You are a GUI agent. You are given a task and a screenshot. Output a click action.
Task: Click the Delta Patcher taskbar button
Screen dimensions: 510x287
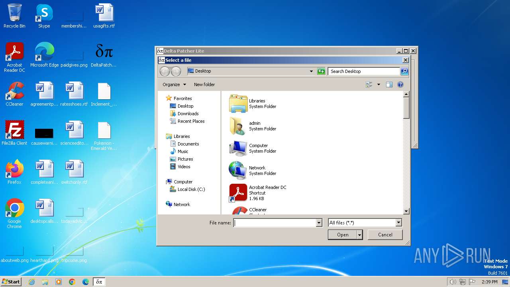pyautogui.click(x=99, y=282)
